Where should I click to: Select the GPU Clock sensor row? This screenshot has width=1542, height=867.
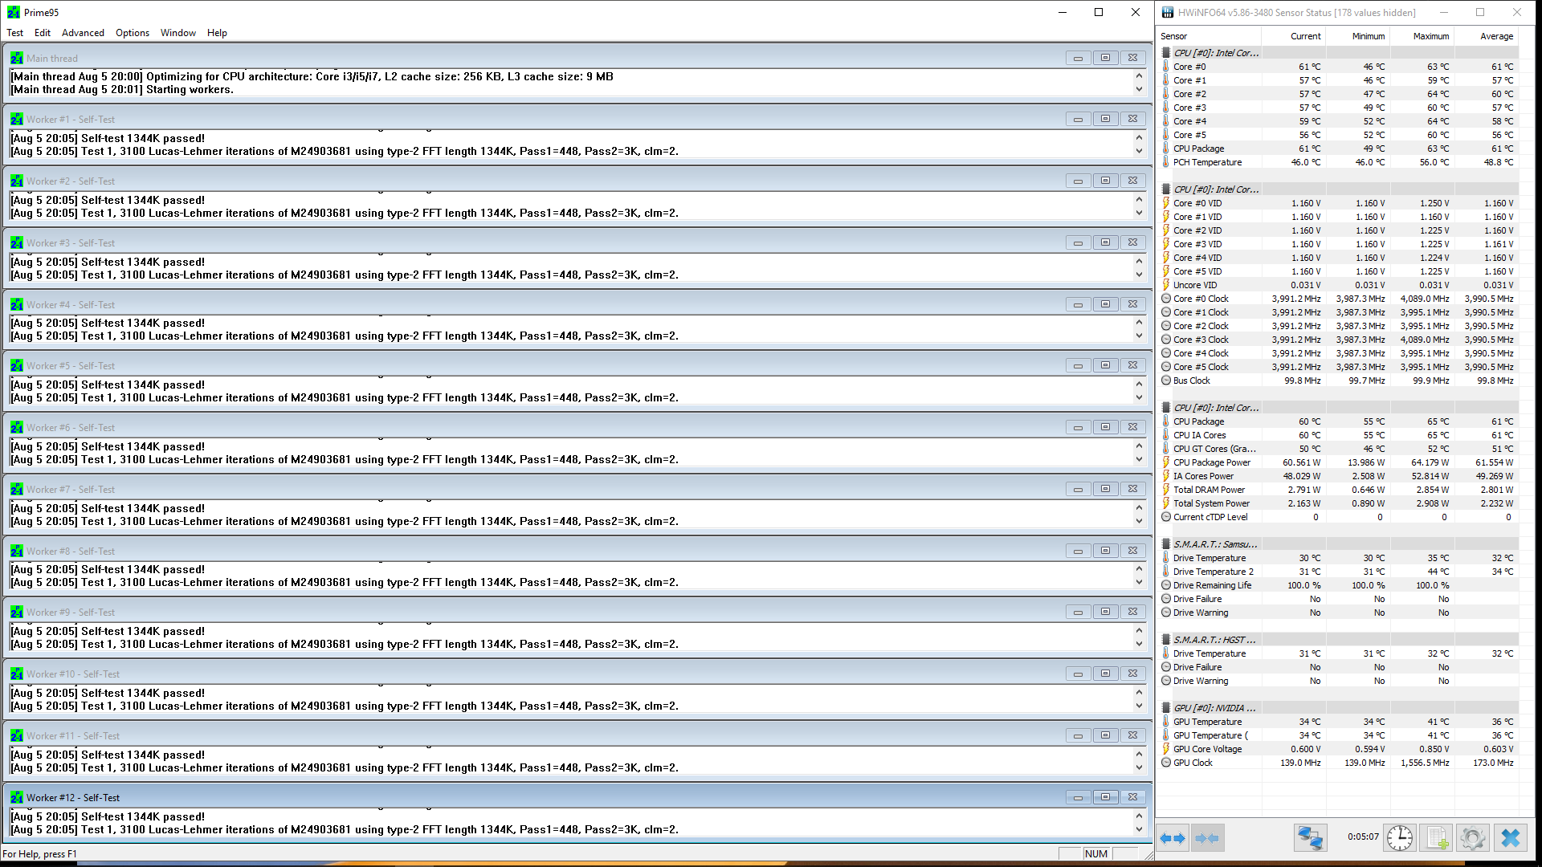[1339, 763]
